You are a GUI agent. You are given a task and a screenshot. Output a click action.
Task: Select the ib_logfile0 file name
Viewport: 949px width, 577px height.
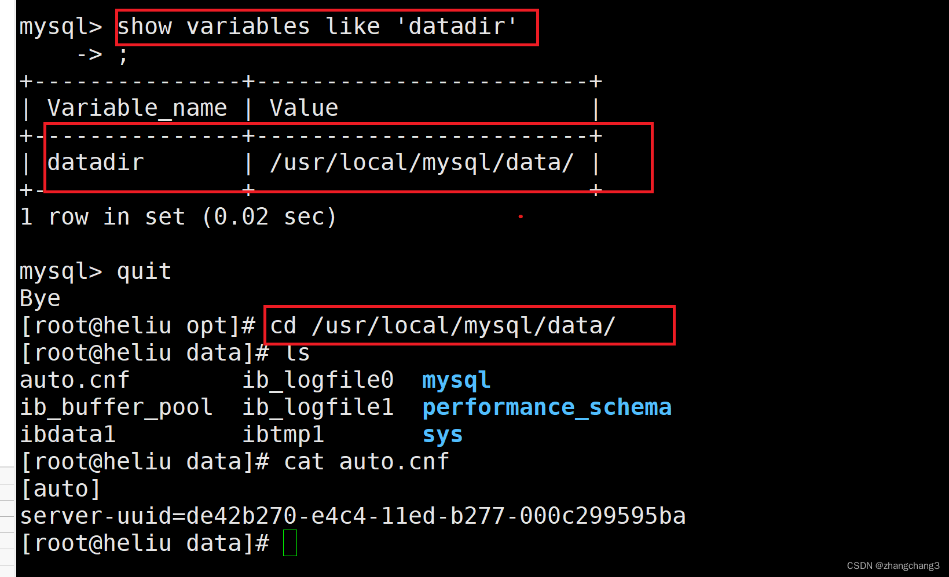[x=318, y=380]
